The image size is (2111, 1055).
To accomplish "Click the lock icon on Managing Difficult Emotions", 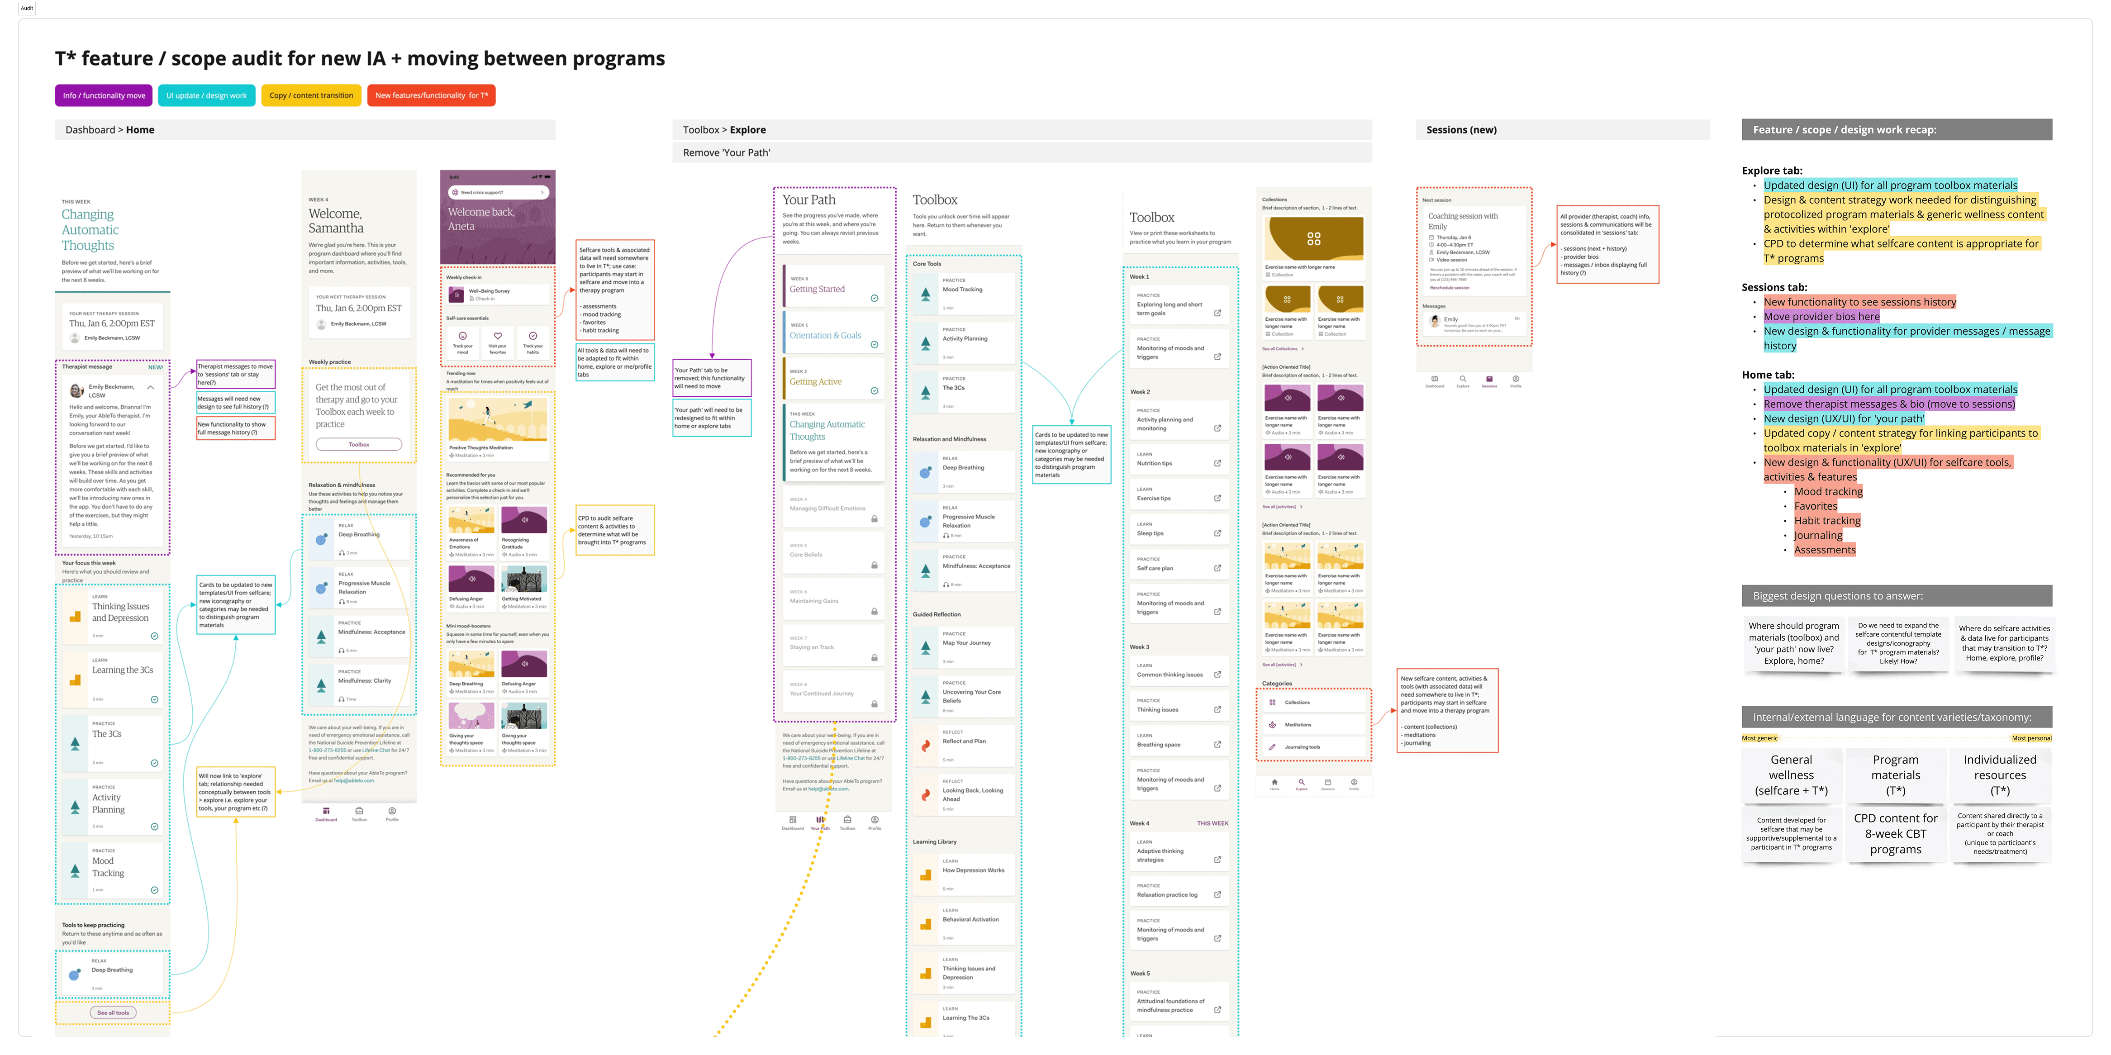I will (875, 519).
